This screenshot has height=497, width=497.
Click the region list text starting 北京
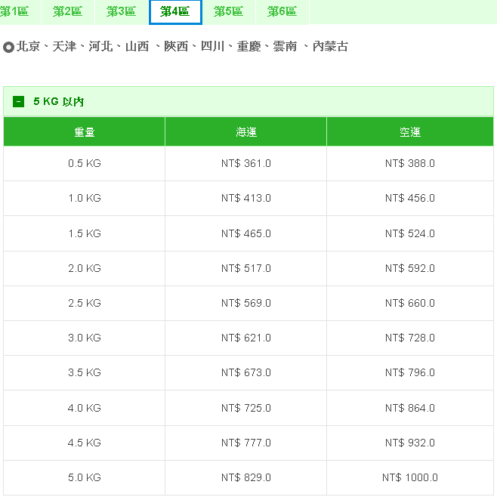(182, 47)
